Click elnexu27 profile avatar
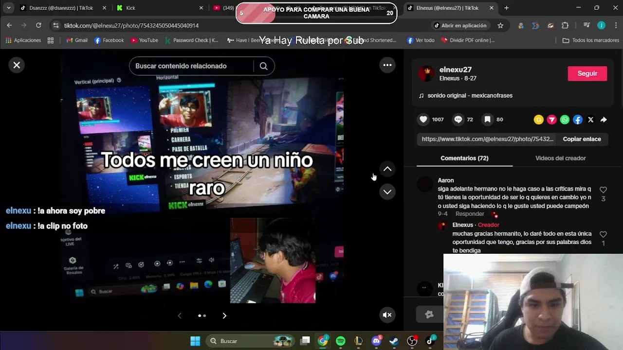This screenshot has height=350, width=623. (x=427, y=73)
